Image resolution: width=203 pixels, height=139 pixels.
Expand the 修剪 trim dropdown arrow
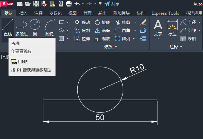pos(135,22)
